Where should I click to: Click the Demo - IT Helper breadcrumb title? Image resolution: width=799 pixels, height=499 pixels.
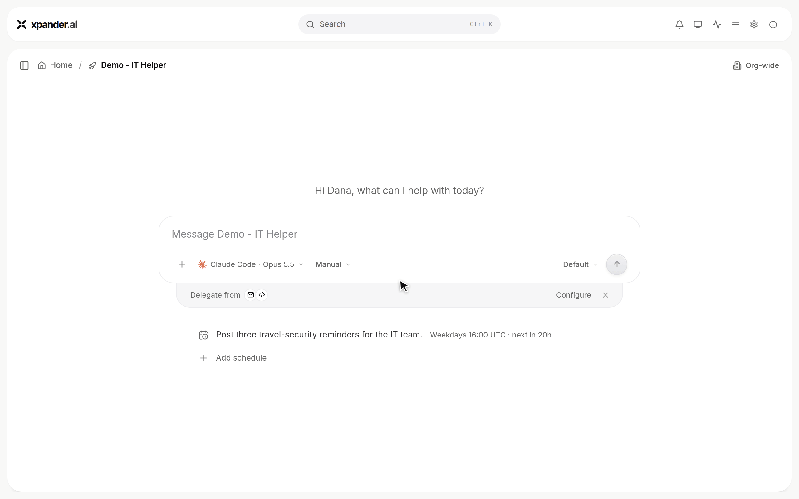coord(133,65)
